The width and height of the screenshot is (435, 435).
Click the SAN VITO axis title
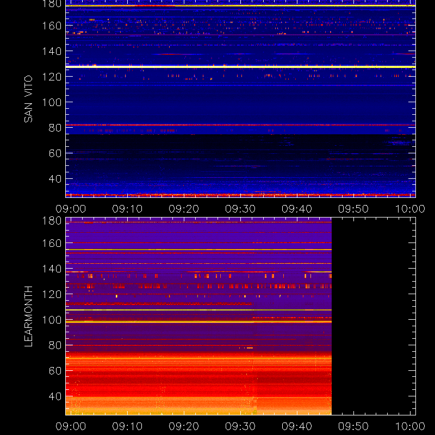click(x=28, y=99)
